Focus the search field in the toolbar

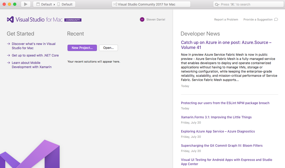coord(248,4)
